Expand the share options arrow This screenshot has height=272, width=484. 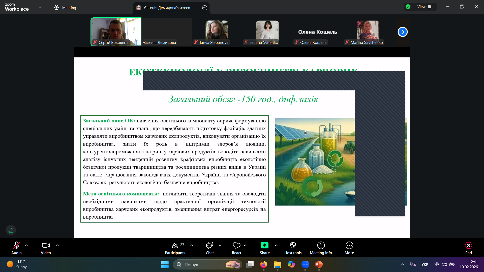click(x=276, y=245)
